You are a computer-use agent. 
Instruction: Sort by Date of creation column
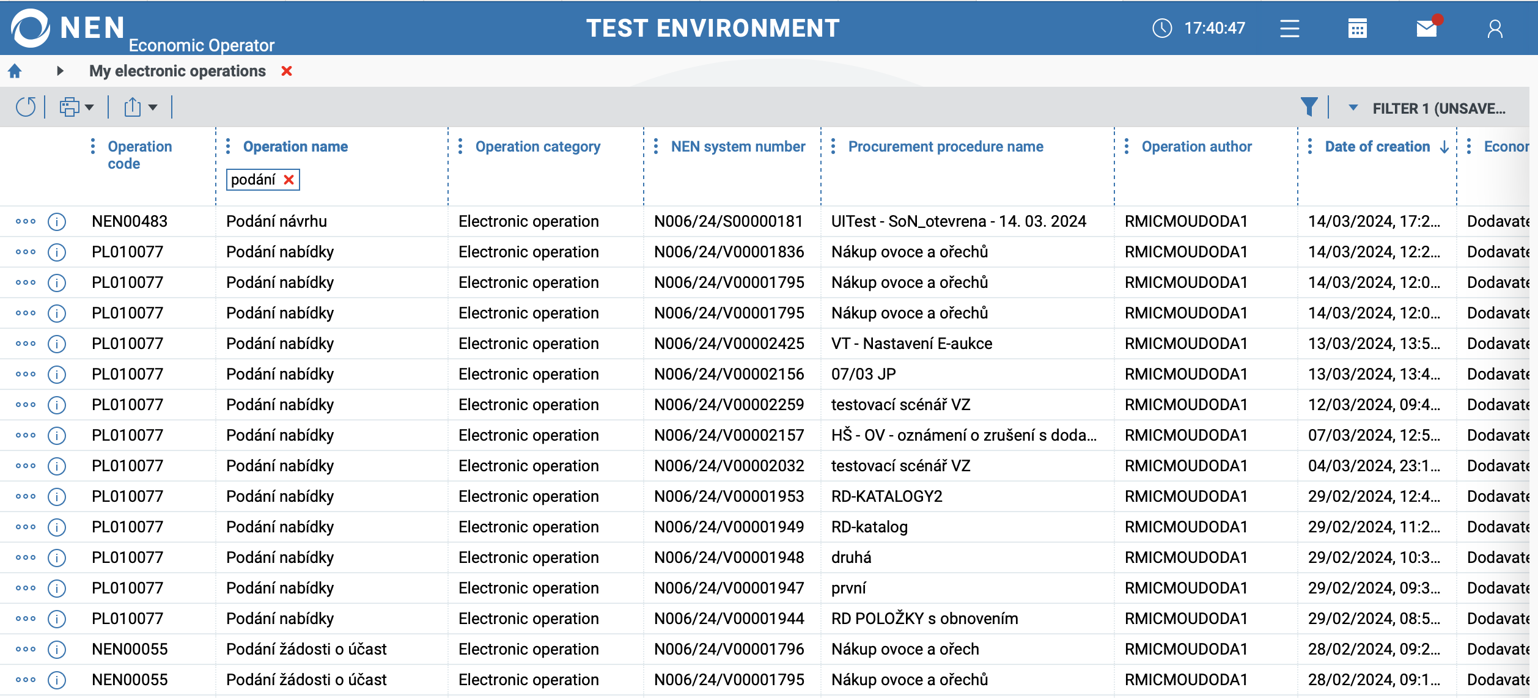click(x=1377, y=147)
